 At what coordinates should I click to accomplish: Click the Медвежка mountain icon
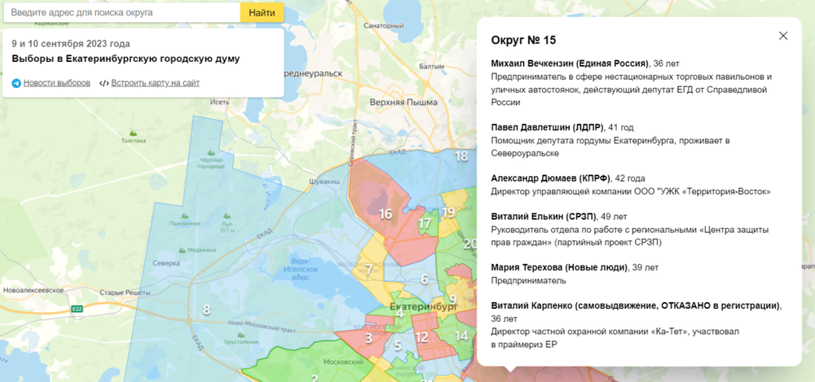(183, 250)
